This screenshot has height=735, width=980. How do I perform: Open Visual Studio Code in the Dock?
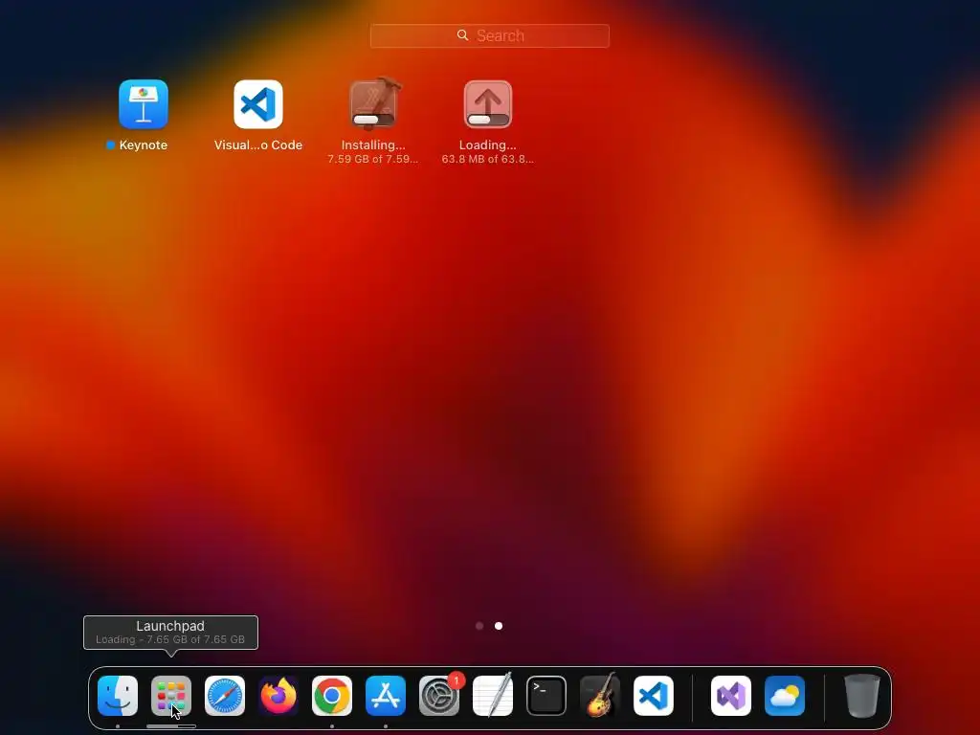click(653, 696)
